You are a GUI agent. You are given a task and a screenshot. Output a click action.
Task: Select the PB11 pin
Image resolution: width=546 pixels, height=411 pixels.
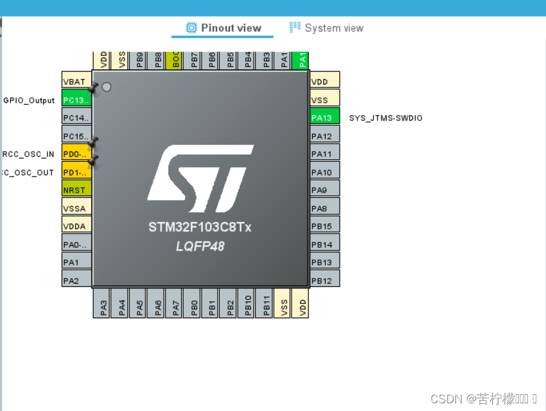[264, 303]
